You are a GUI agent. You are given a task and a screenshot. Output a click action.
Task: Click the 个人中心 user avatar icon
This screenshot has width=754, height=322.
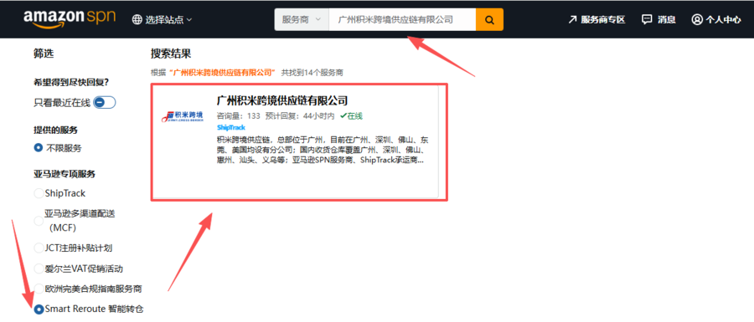(x=697, y=20)
